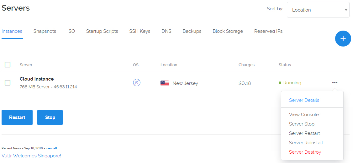
Task: Click the view all news link
Action: coord(51,148)
